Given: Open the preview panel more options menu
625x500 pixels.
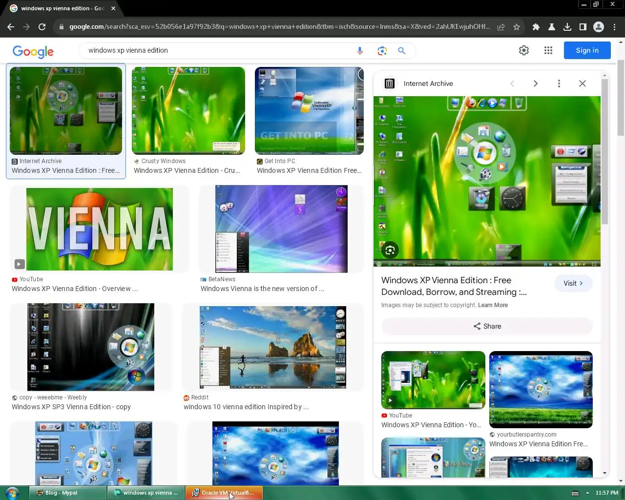Looking at the screenshot, I should tap(559, 83).
